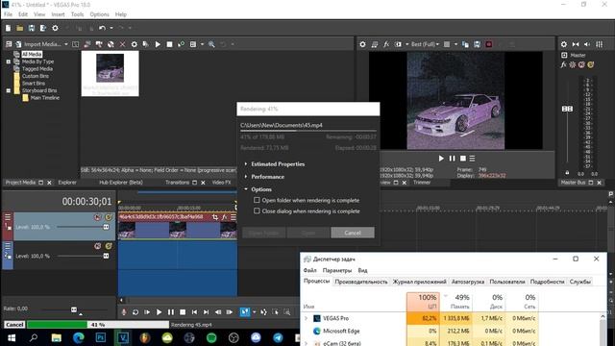Click the video output FX icon in preview
The image size is (615, 346).
point(386,44)
